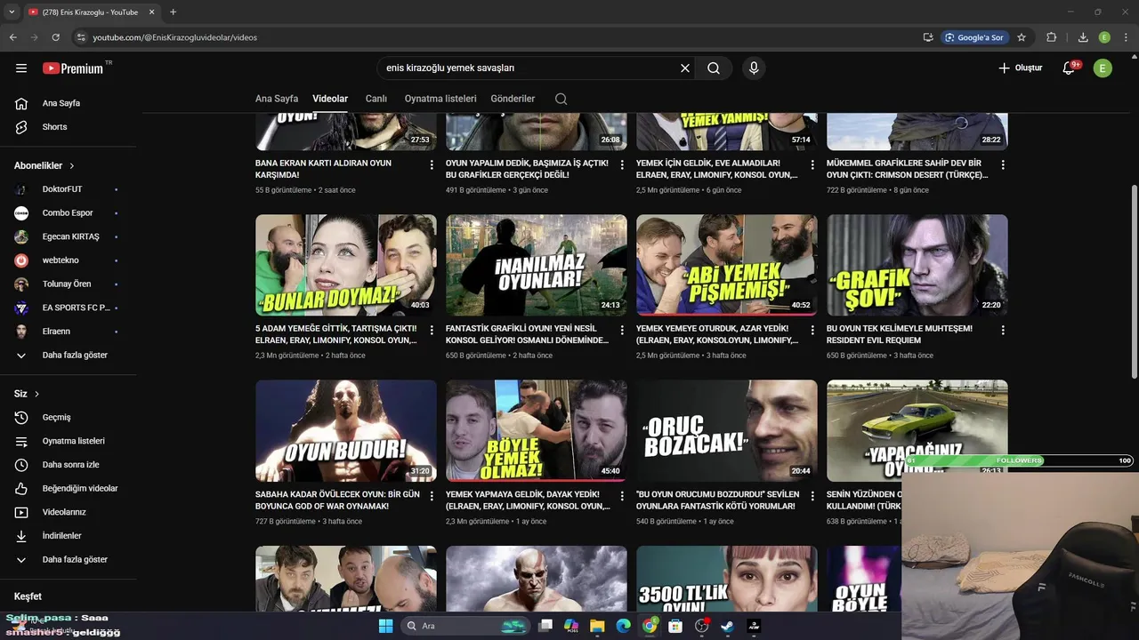The height and width of the screenshot is (640, 1139).
Task: Open a new browser tab
Action: pyautogui.click(x=173, y=12)
